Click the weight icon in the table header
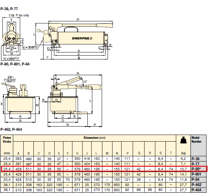Viewport: 210px width, 193px height. [x=183, y=140]
